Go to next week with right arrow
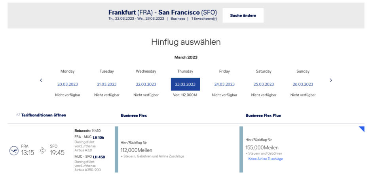 331,80
